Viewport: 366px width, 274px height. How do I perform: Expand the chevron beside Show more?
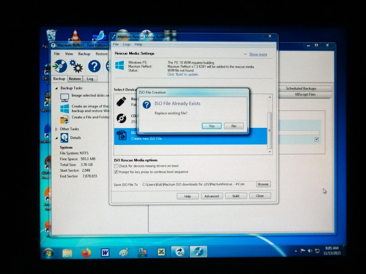point(245,54)
